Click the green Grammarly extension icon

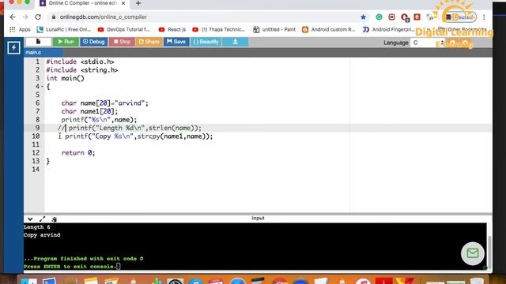click(379, 17)
